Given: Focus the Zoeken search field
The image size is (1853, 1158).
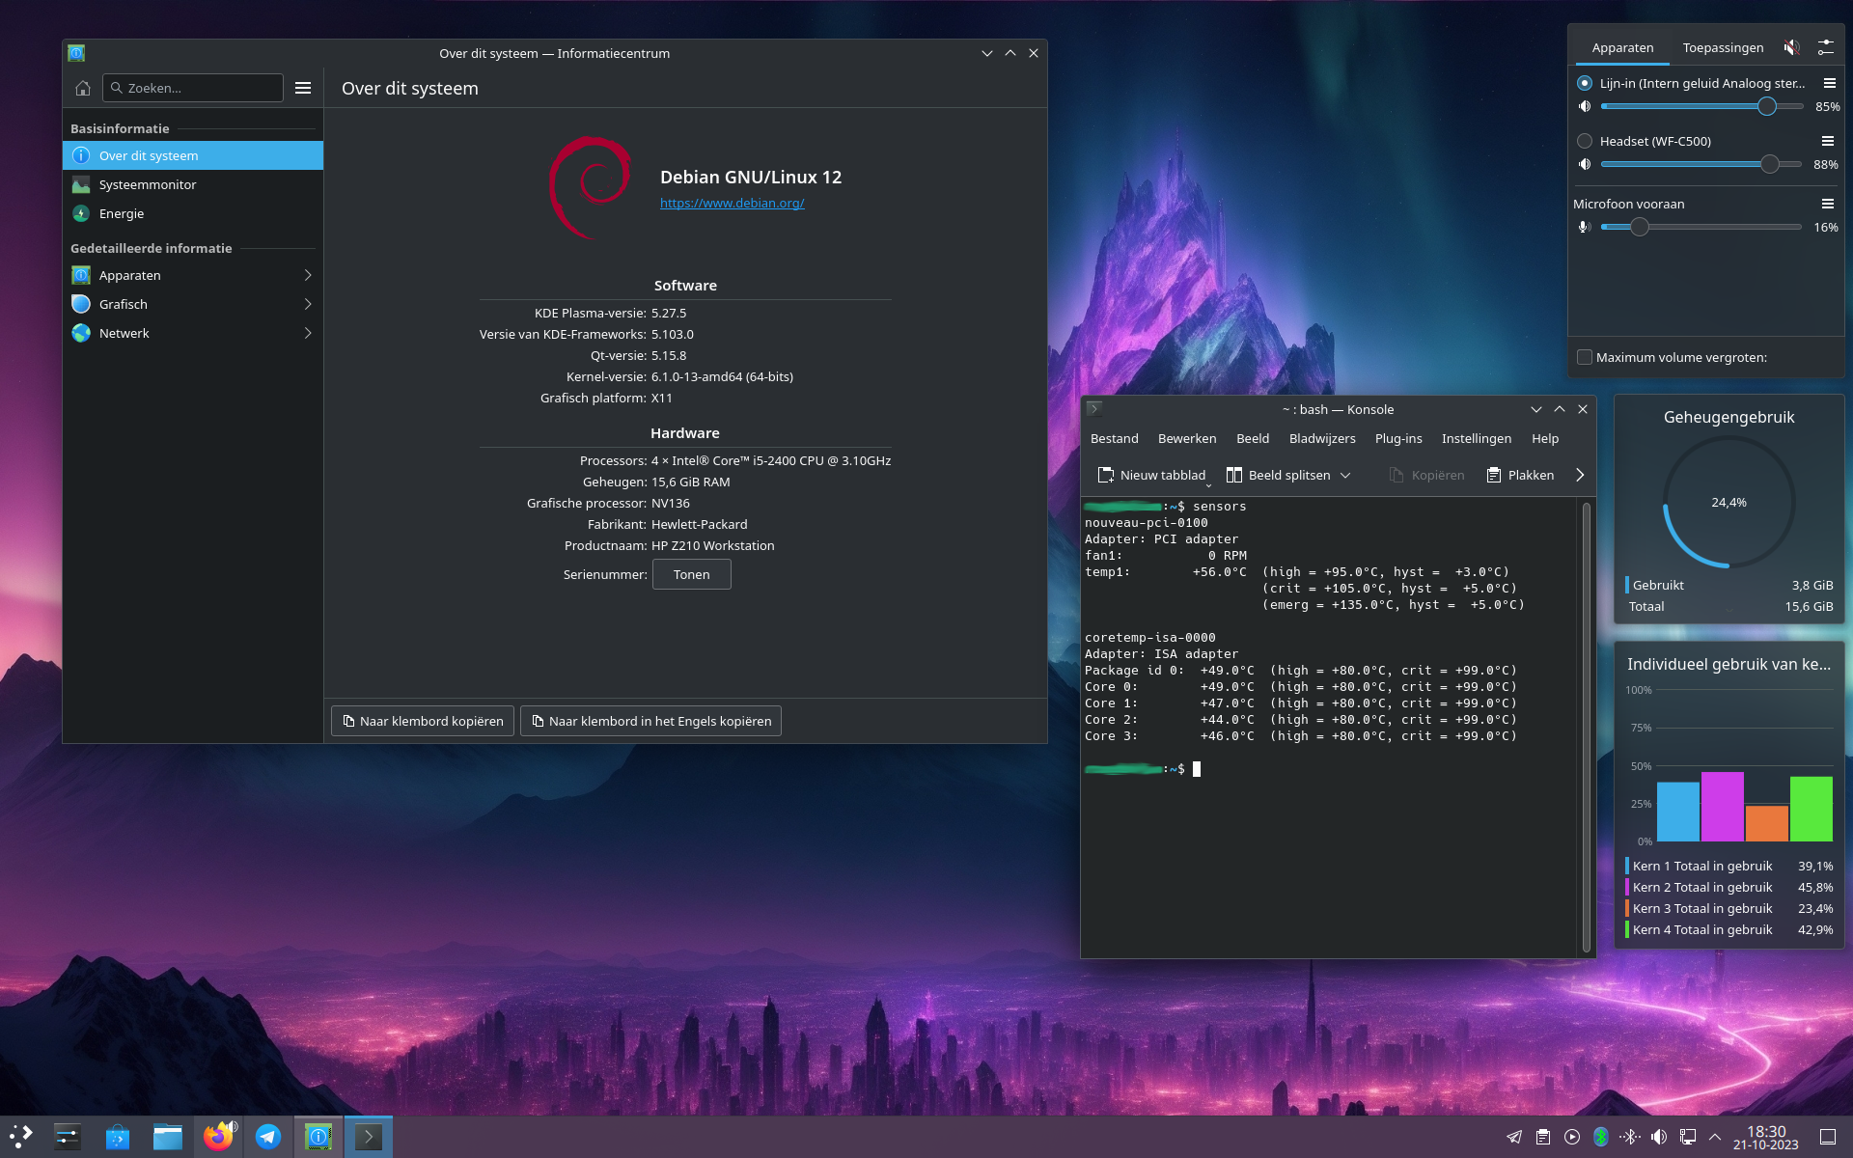Looking at the screenshot, I should [193, 88].
